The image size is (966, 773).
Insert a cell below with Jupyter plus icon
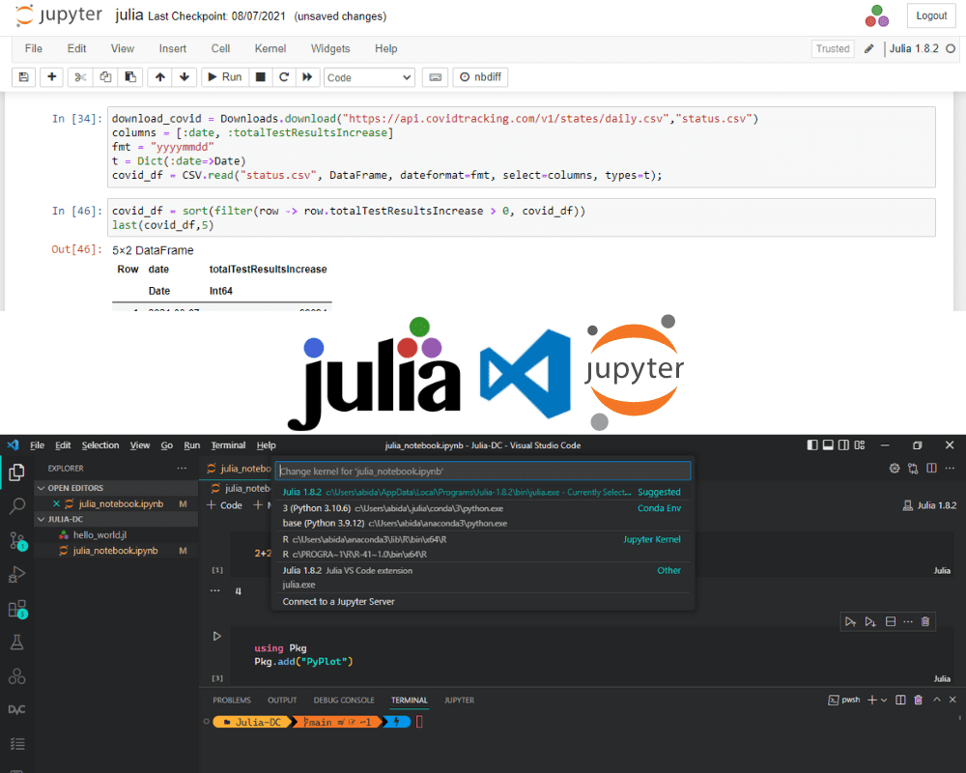pos(52,77)
